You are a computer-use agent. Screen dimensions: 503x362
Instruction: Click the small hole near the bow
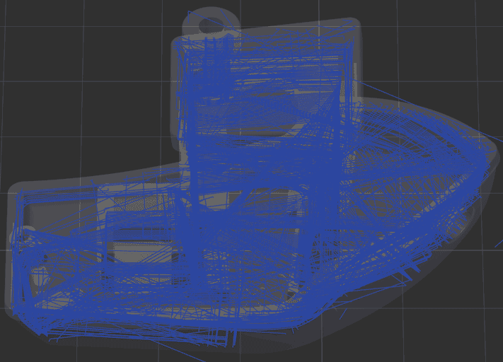tap(467, 211)
